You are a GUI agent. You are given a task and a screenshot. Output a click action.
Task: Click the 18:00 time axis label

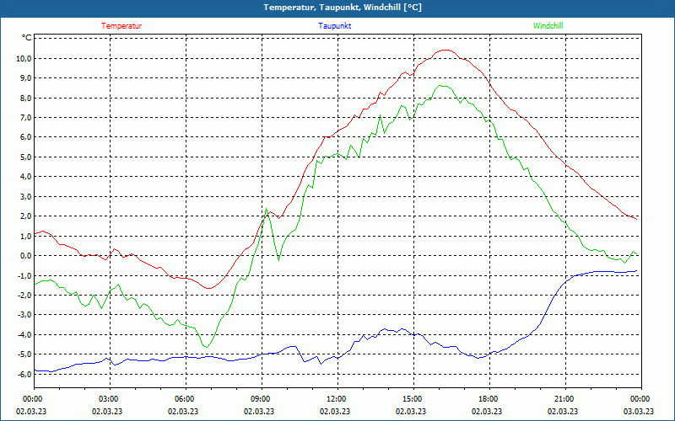coord(489,399)
